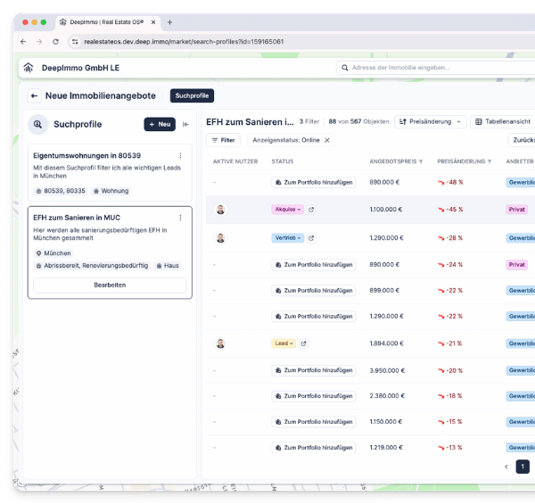Click the München location tag

tap(53, 253)
